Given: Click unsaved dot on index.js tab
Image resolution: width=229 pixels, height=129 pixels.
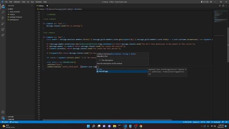Looking at the screenshot, I should [47, 6].
